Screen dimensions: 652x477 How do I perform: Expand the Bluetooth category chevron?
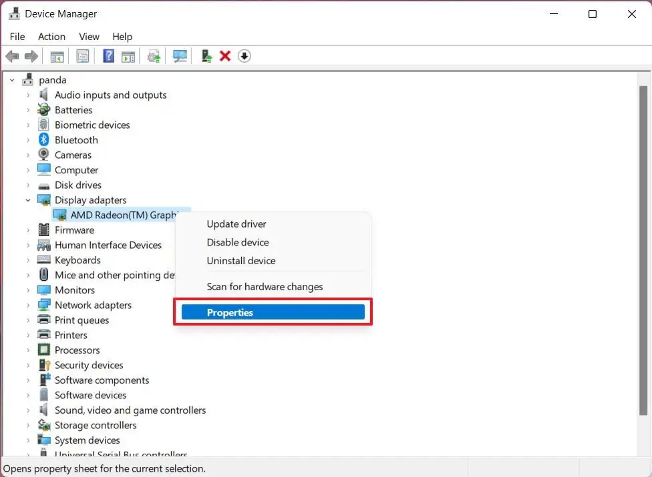click(x=27, y=139)
